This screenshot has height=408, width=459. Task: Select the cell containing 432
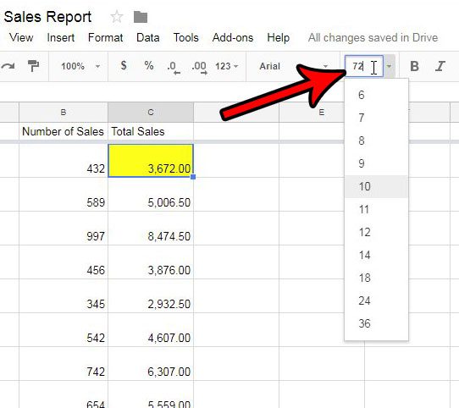(64, 160)
